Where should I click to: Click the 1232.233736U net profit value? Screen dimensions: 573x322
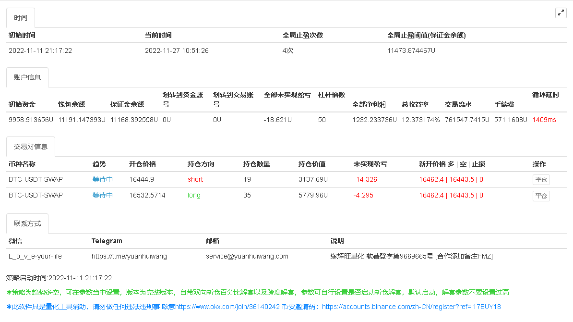pyautogui.click(x=374, y=120)
